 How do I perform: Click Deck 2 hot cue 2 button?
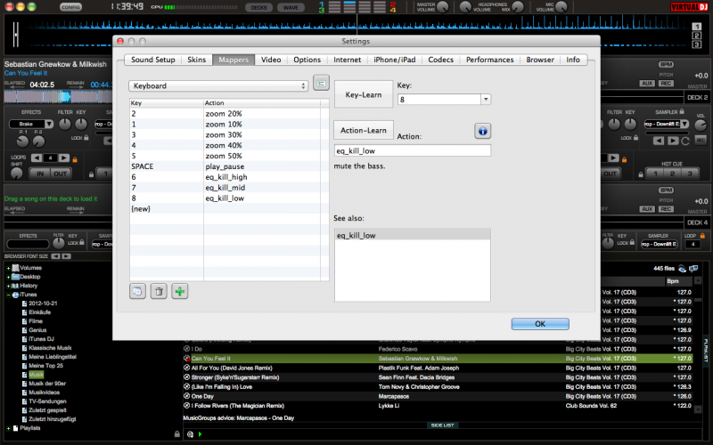point(672,174)
